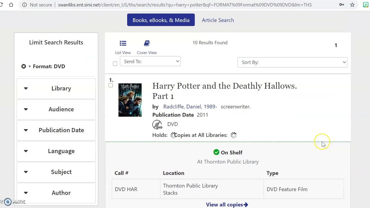
Task: Click the Harry Potter DVD cover thumbnail
Action: coord(130,100)
